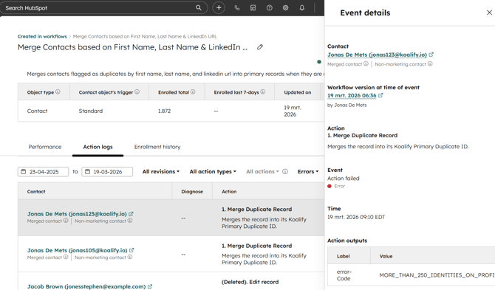Viewport: 495px width, 290px height.
Task: Open the notifications bell icon
Action: pos(301,8)
